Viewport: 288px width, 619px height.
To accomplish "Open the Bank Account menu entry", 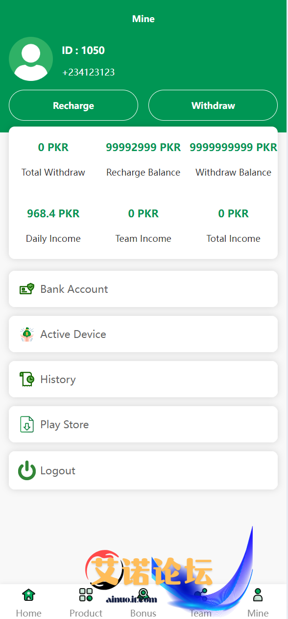I will click(x=143, y=289).
